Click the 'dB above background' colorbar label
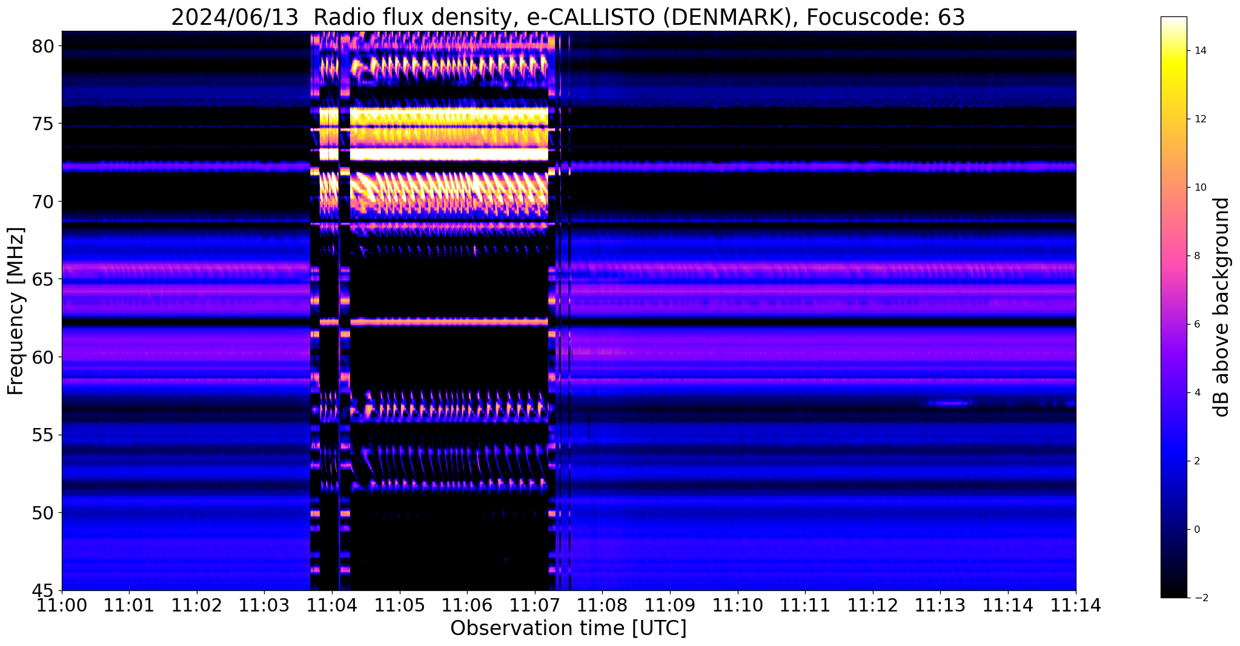The image size is (1240, 646). (1221, 307)
